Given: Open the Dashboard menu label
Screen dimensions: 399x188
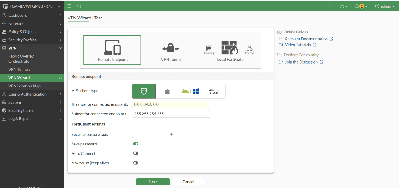Looking at the screenshot, I should point(18,15).
